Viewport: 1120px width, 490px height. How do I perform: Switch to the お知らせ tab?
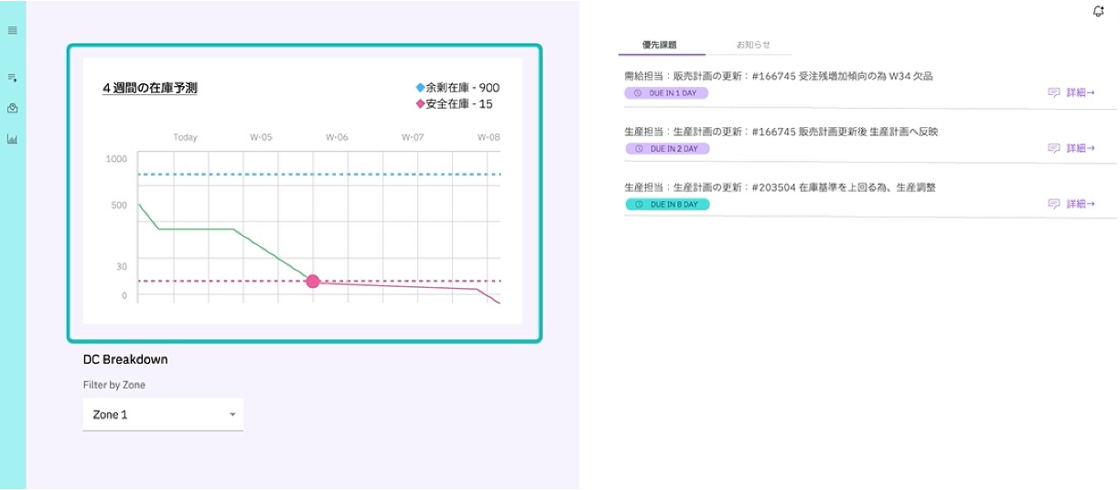[753, 45]
